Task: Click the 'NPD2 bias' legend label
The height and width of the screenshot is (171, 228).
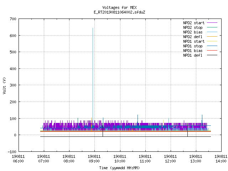Action: click(193, 32)
